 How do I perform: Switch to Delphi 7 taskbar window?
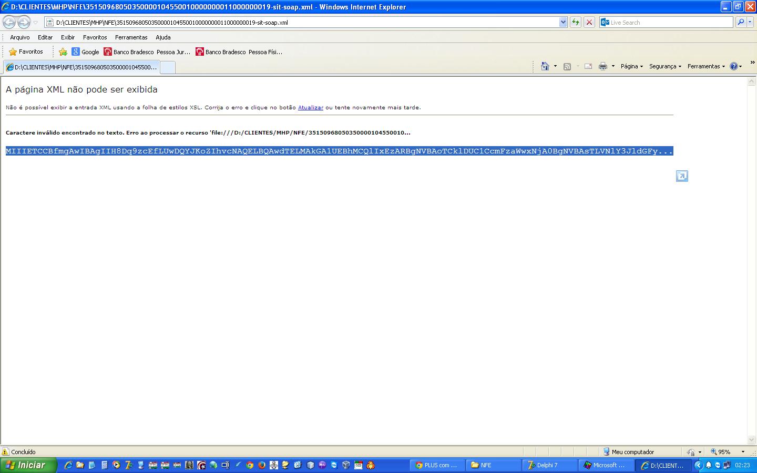point(549,465)
